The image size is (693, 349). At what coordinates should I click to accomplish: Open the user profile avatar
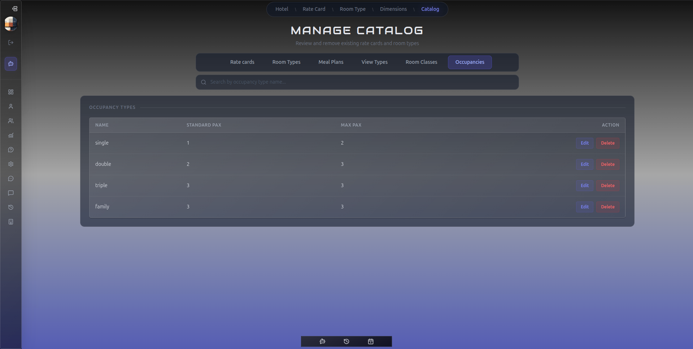[x=11, y=24]
